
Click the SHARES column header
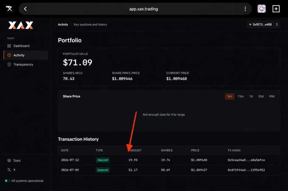[166, 151]
